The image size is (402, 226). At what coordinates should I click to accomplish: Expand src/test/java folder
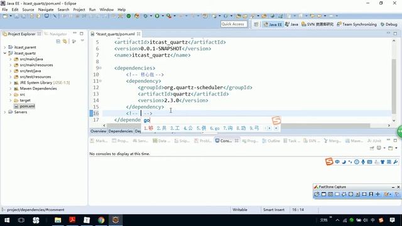[x=11, y=71]
